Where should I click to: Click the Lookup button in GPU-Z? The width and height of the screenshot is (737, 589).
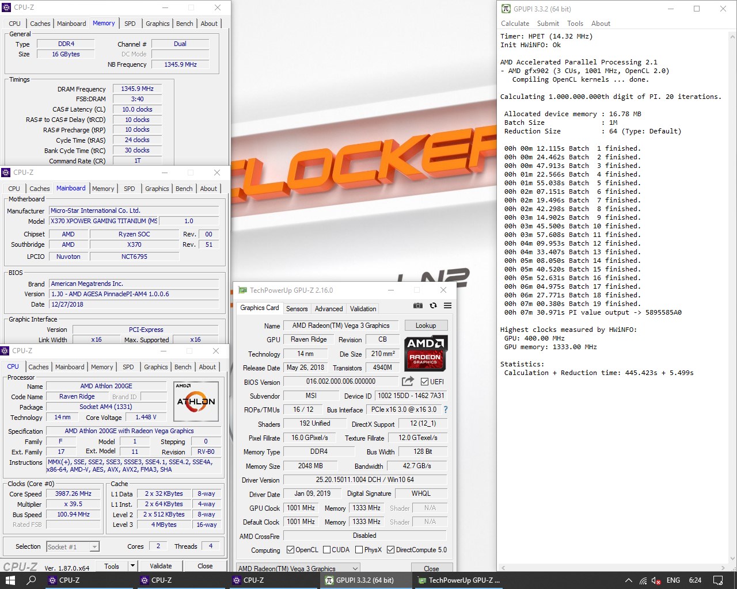point(426,326)
